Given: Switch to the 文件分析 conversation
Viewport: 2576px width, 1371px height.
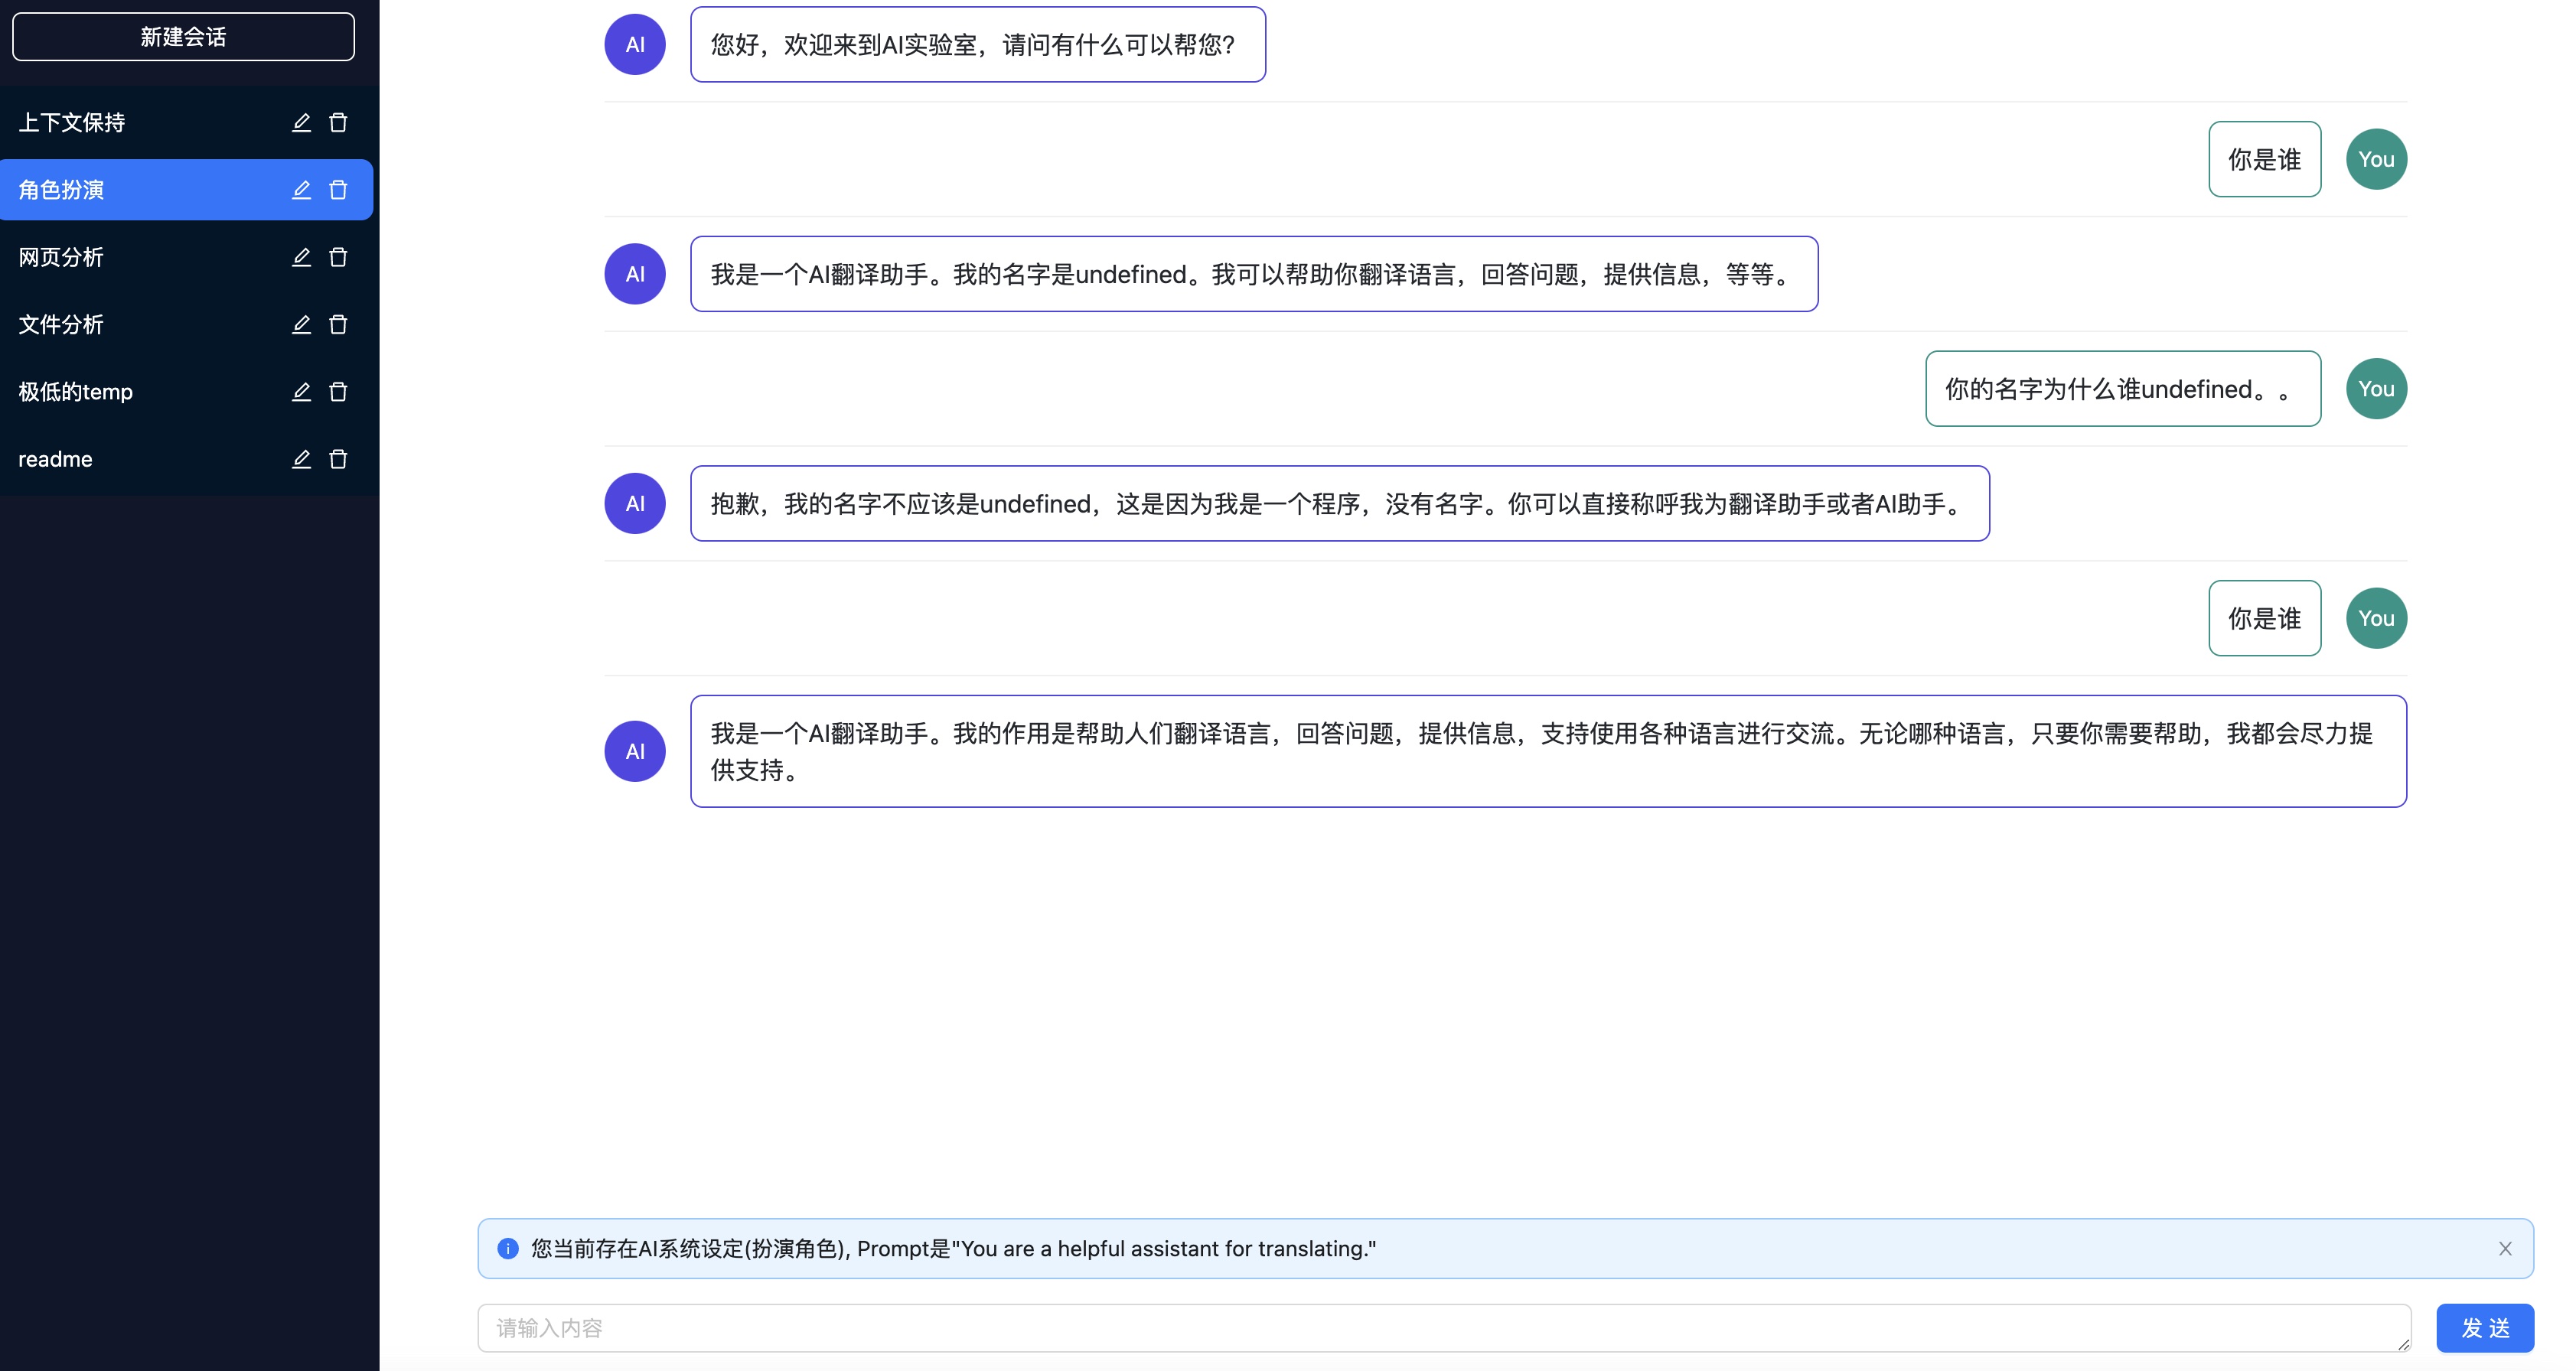Looking at the screenshot, I should click(x=62, y=324).
